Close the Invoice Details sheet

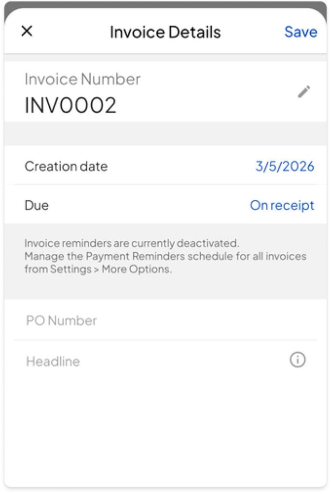point(27,31)
